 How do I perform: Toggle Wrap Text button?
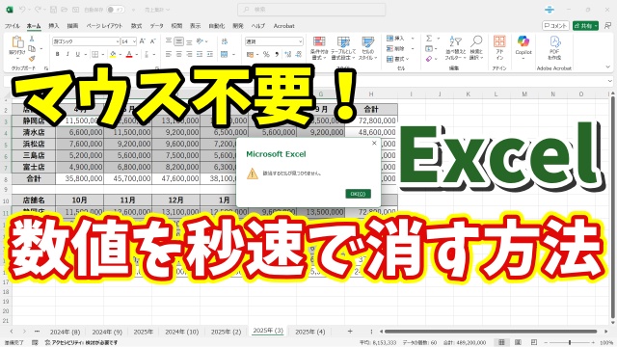click(225, 41)
